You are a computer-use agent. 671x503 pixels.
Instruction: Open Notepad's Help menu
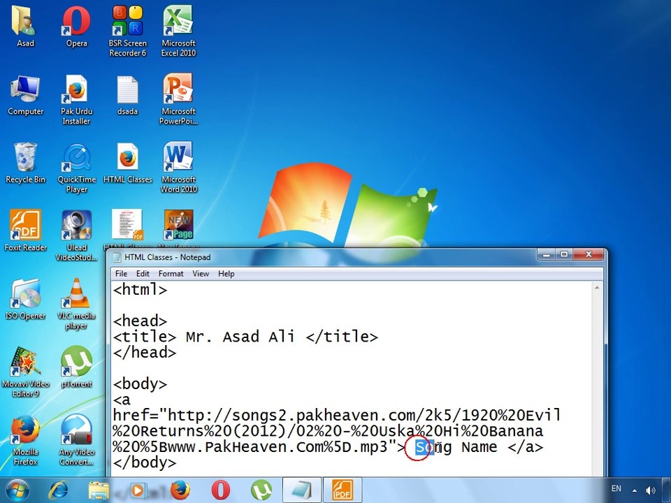[226, 274]
